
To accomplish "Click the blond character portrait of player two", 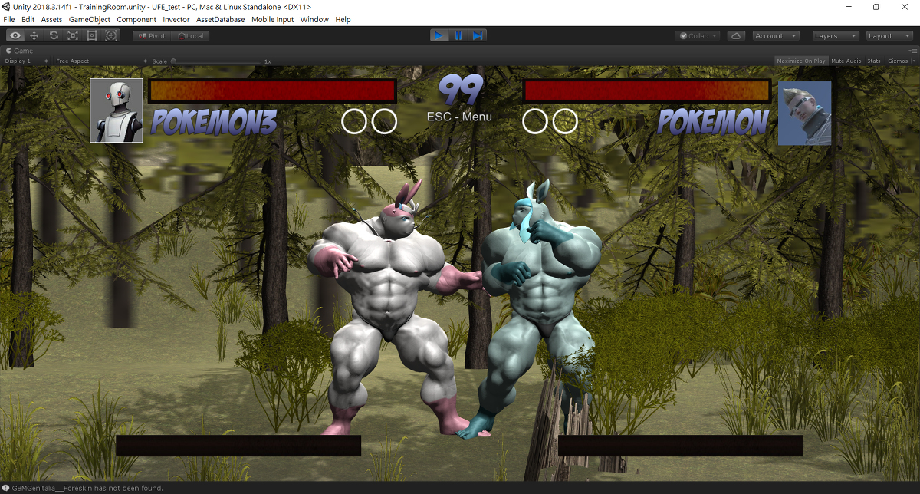I will (805, 113).
